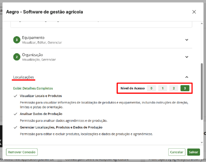Click the scrollbar thumb in the dialog

[x=202, y=92]
